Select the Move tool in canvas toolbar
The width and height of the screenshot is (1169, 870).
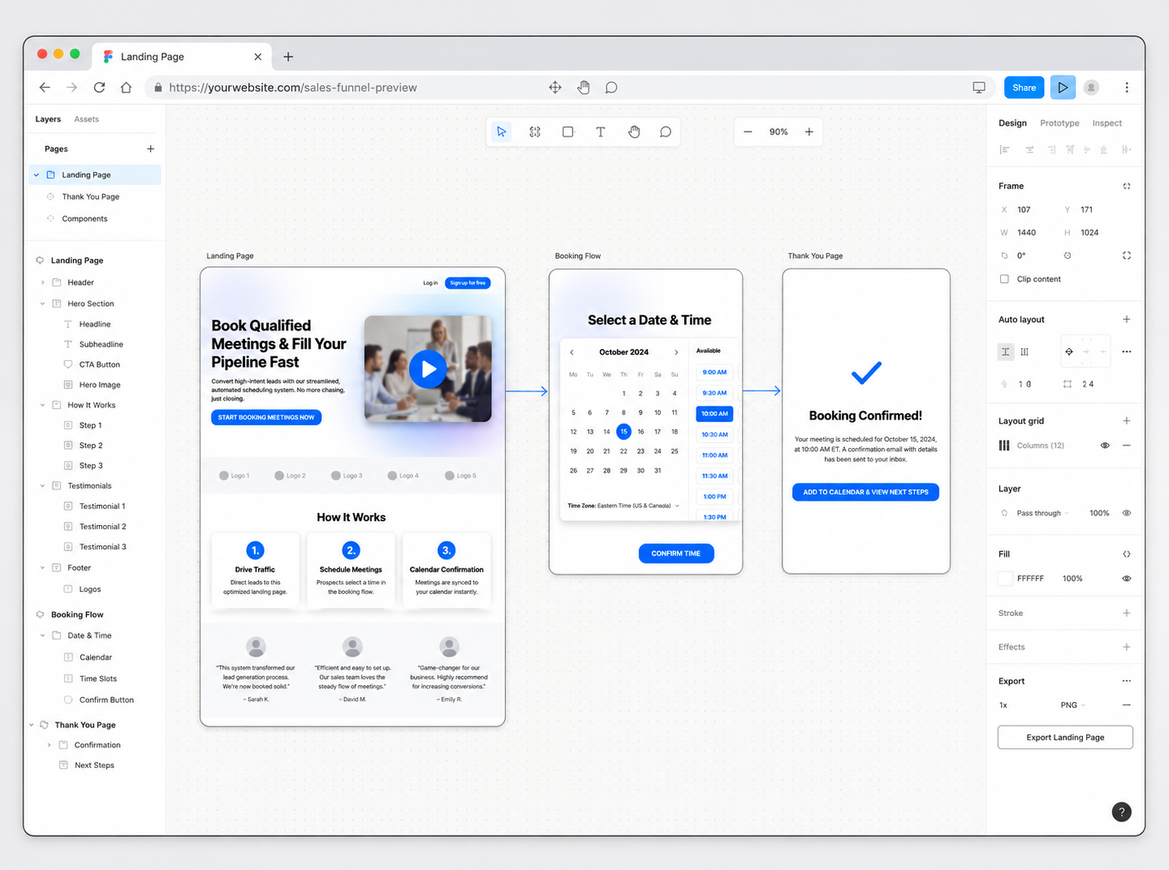click(x=502, y=132)
